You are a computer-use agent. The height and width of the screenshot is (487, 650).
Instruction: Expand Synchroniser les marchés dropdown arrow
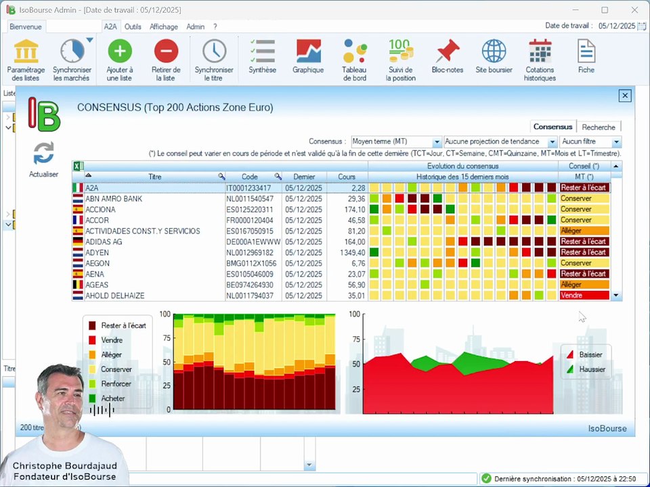pyautogui.click(x=89, y=40)
